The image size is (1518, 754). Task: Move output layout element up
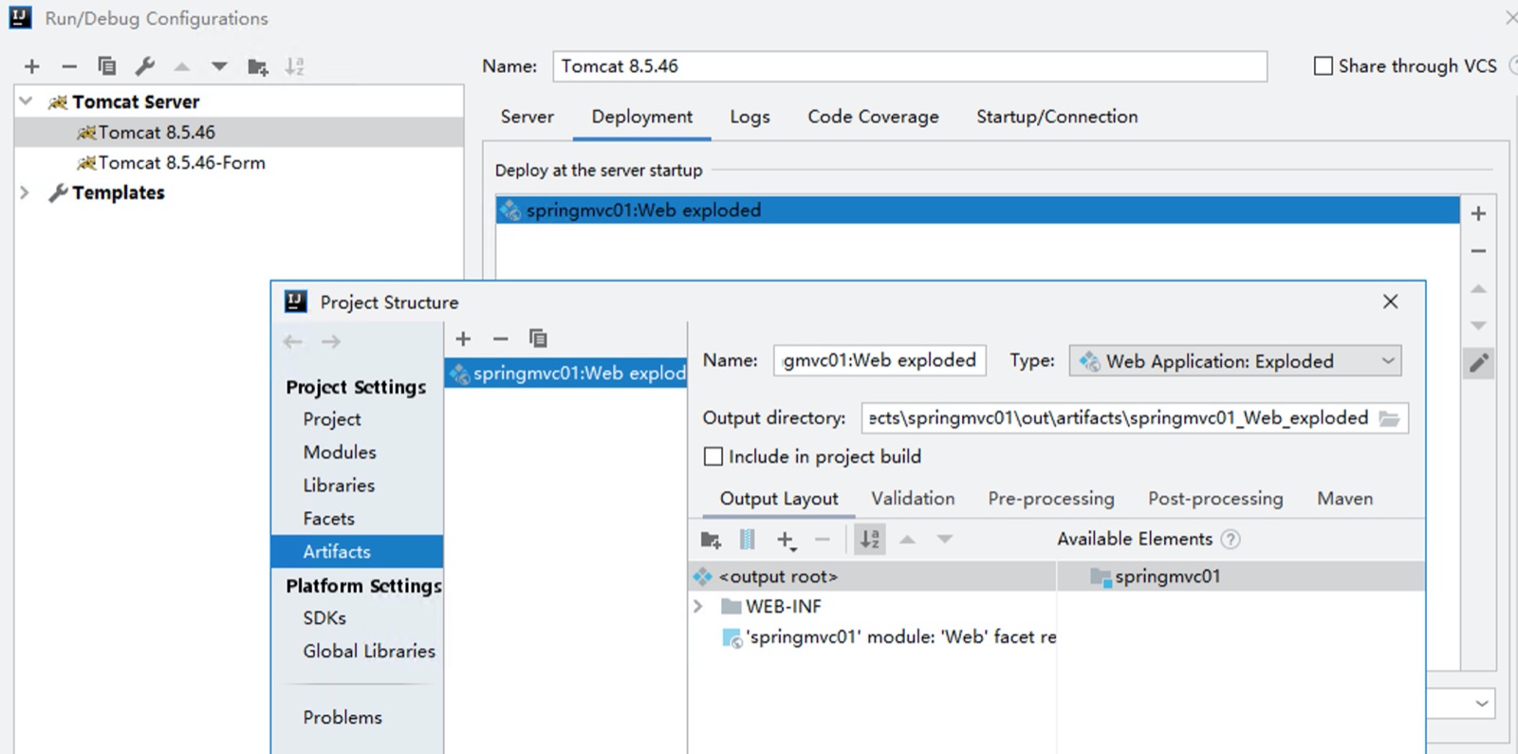[x=907, y=540]
